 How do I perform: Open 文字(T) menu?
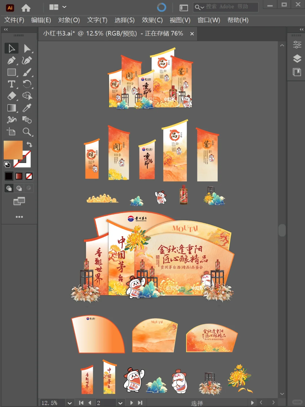coord(97,20)
